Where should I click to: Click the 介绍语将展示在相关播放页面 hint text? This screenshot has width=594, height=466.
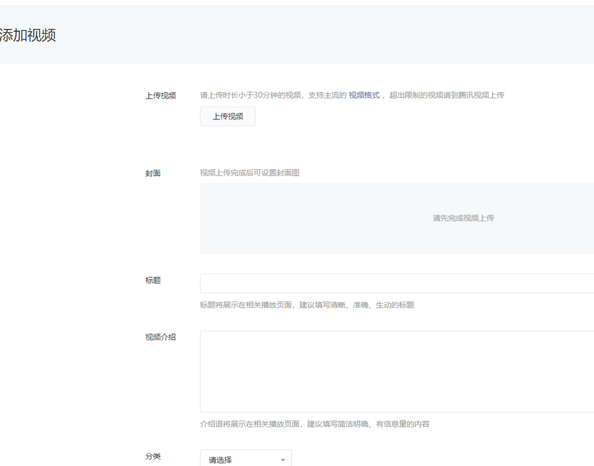pyautogui.click(x=315, y=424)
